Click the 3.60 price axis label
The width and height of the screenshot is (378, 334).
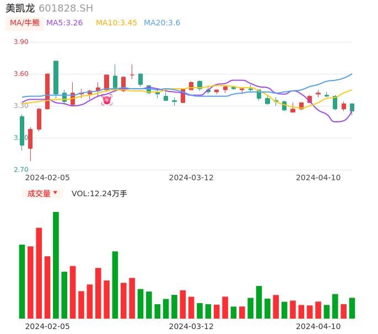click(x=21, y=74)
